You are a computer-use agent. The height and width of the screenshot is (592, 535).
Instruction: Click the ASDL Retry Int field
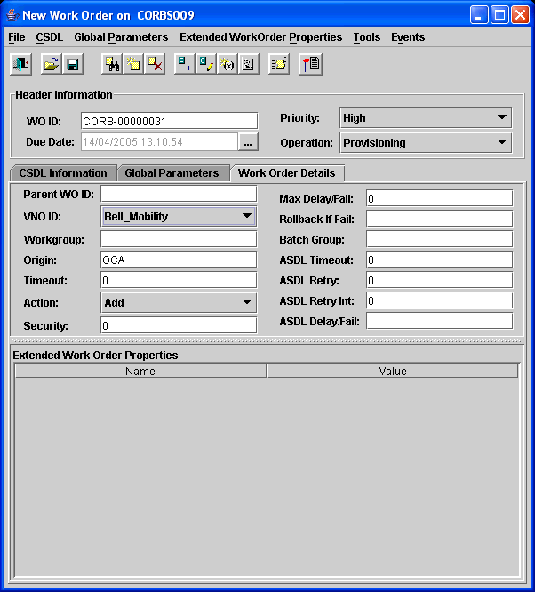pos(440,300)
